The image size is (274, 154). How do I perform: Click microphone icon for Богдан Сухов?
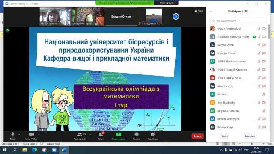point(259,45)
